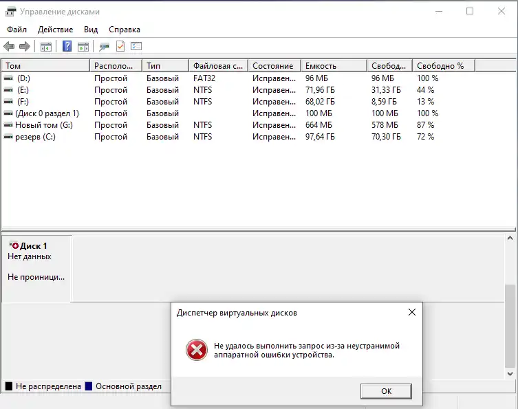518x409 pixels.
Task: Click the Основной раздел legend label
Action: pyautogui.click(x=129, y=386)
